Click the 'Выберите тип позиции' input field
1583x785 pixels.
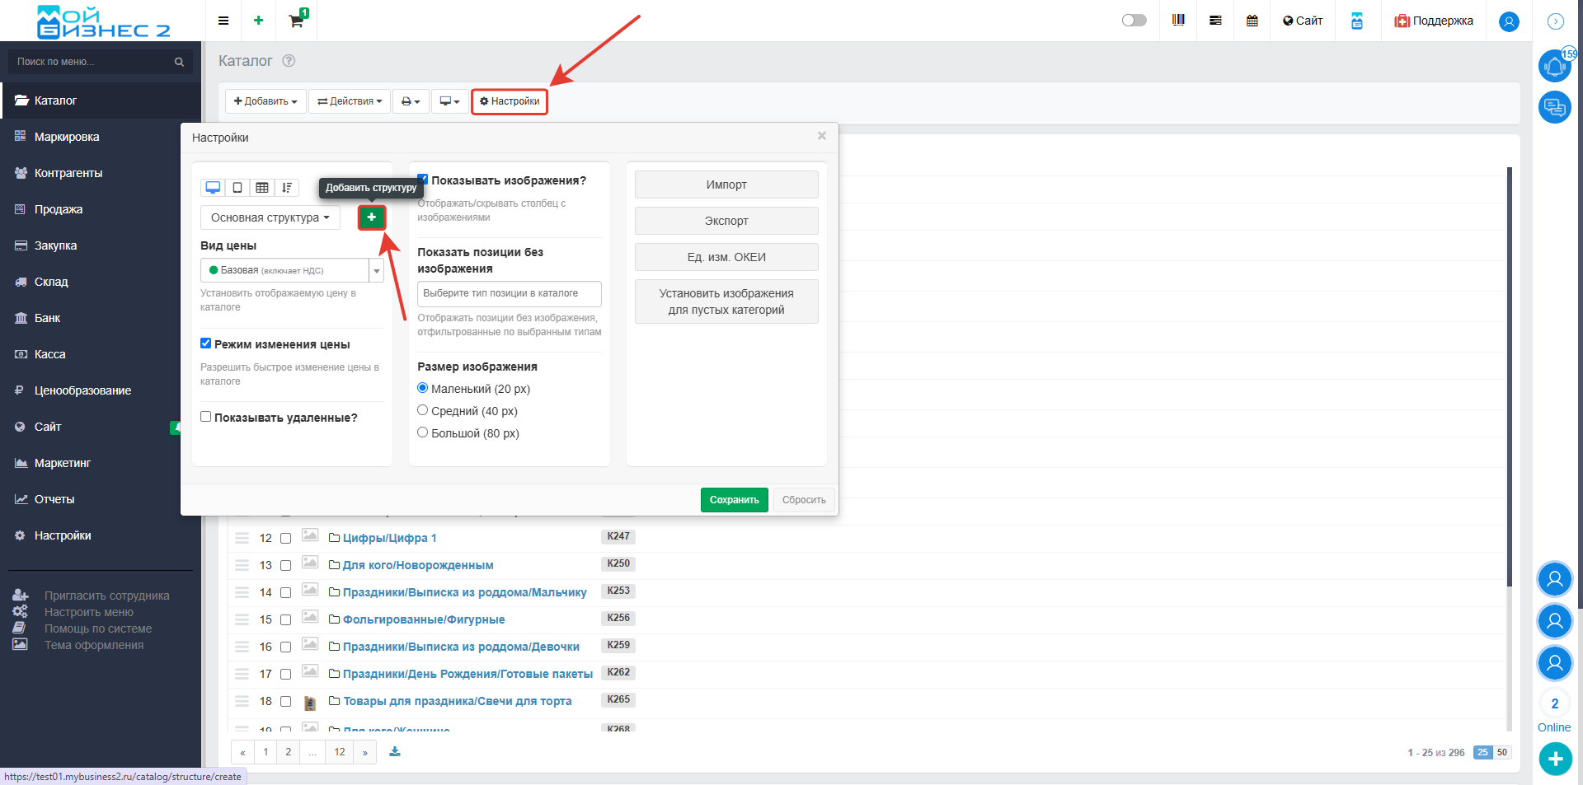click(x=509, y=293)
